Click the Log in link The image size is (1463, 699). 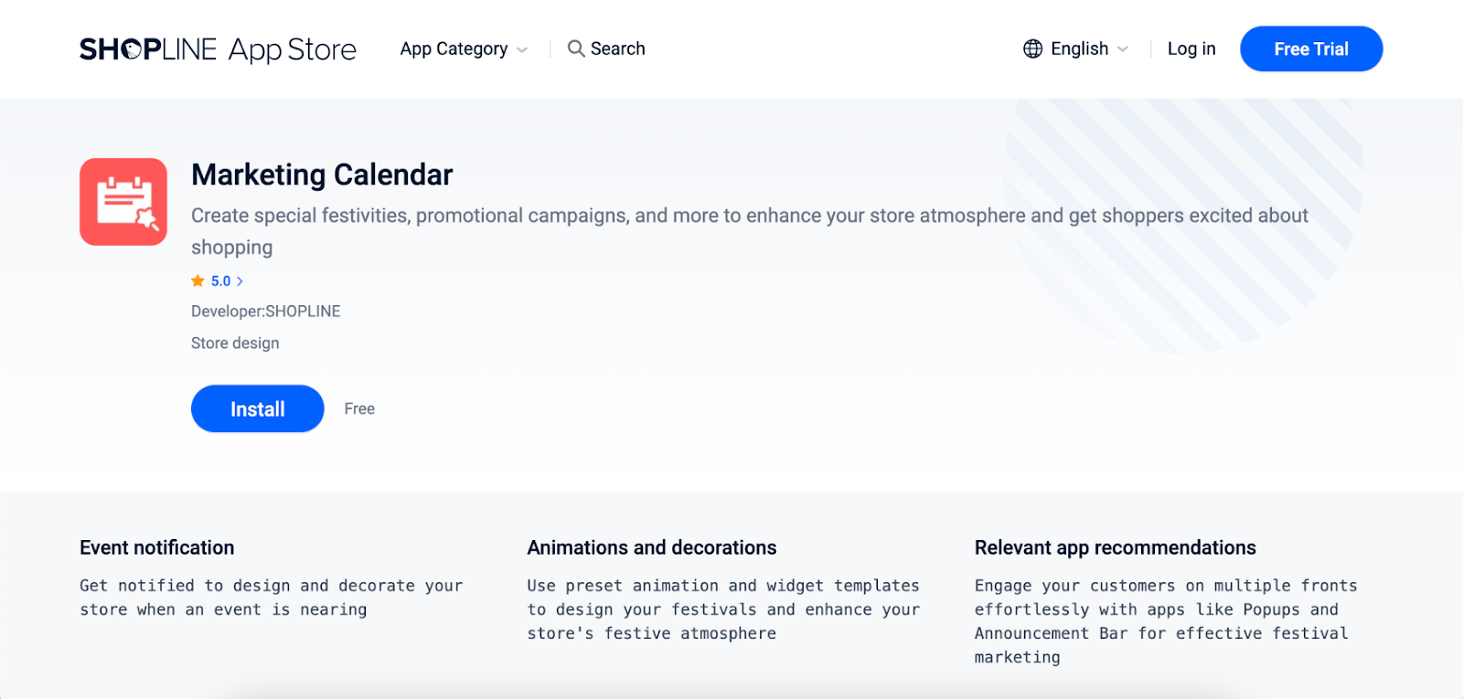click(x=1191, y=48)
